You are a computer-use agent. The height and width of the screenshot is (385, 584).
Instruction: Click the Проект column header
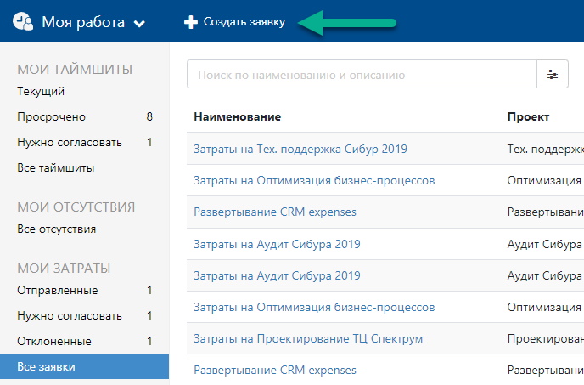click(x=528, y=116)
